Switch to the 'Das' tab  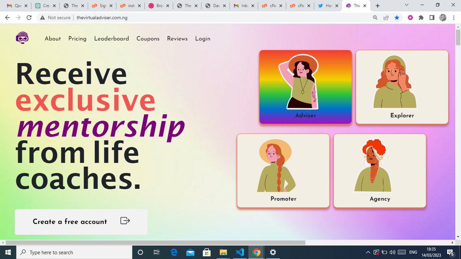(x=215, y=6)
